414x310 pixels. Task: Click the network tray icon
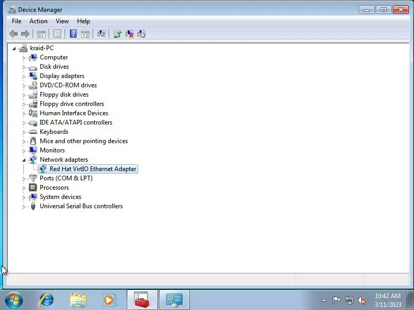pos(349,300)
